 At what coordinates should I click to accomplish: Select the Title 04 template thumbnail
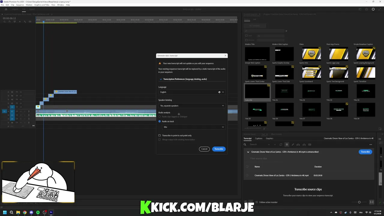pos(366,91)
